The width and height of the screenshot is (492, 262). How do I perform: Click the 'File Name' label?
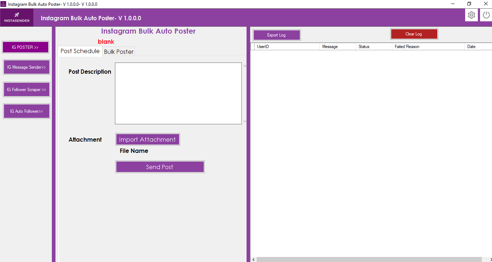(x=134, y=151)
